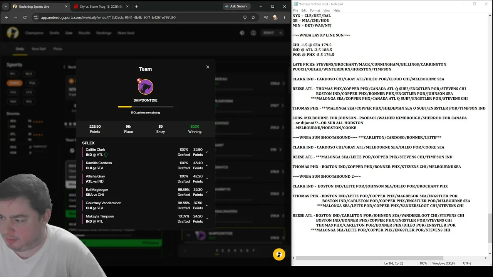The height and width of the screenshot is (277, 493).
Task: Open Notepad's File menu
Action: (x=295, y=10)
